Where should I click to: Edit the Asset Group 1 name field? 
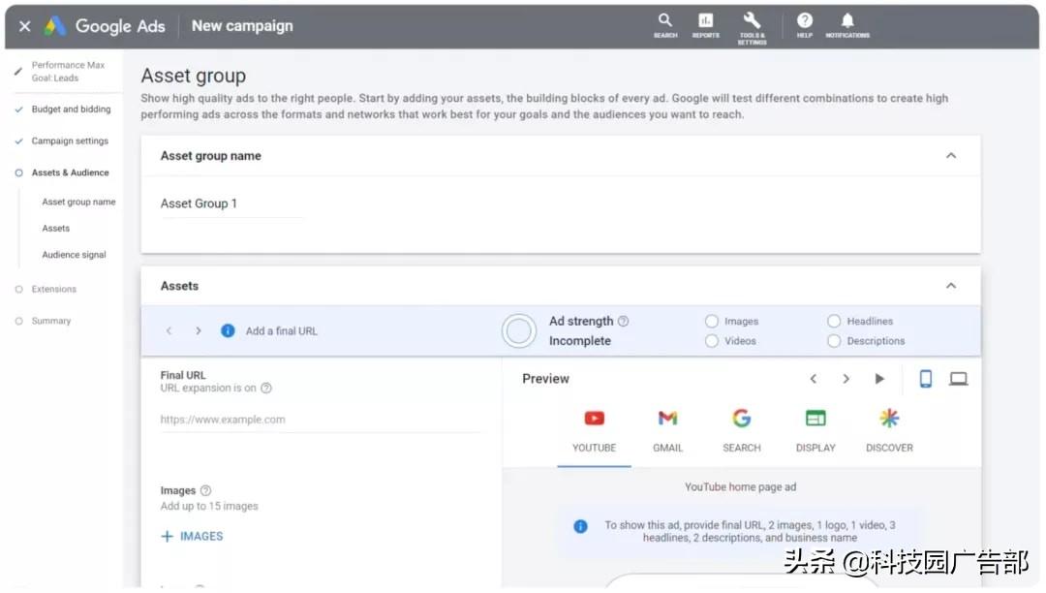tap(231, 204)
